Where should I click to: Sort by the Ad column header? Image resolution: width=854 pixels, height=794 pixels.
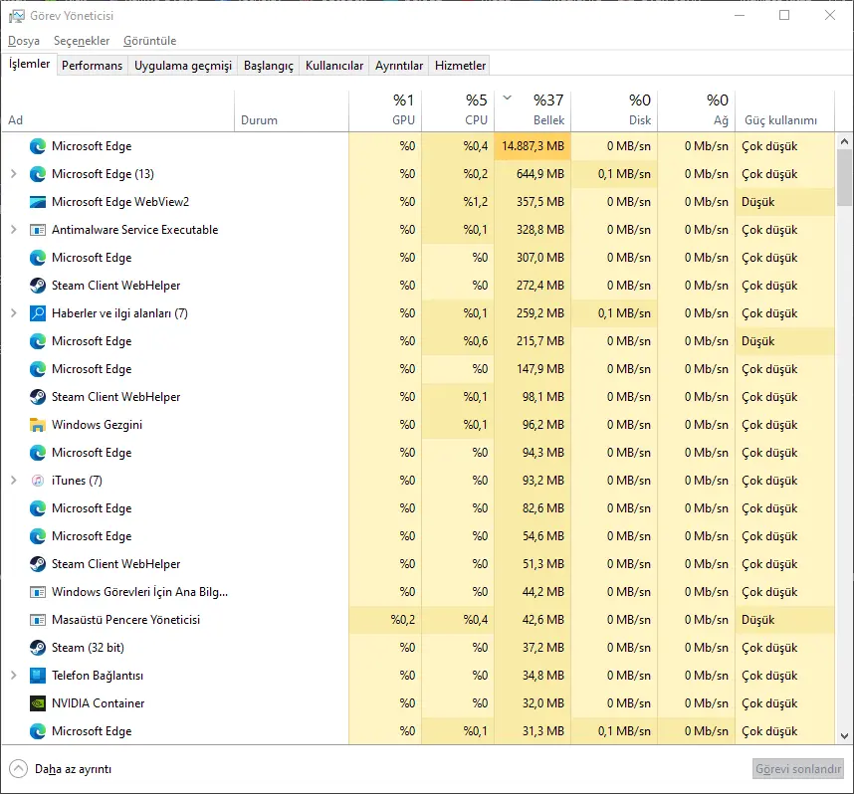(x=117, y=110)
